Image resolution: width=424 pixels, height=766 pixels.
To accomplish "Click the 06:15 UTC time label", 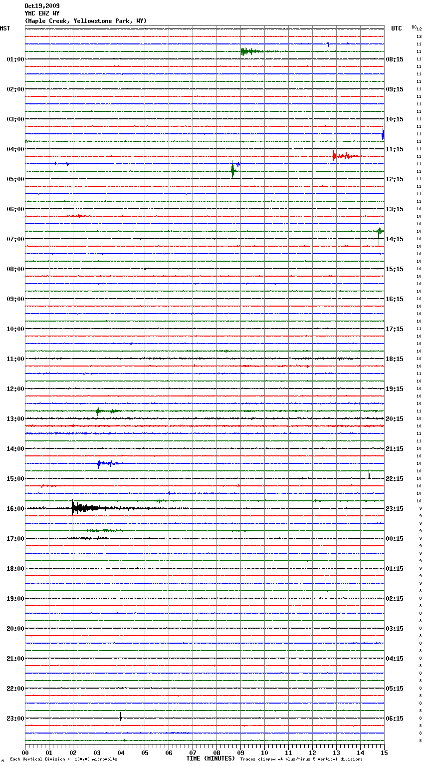I will (395, 719).
